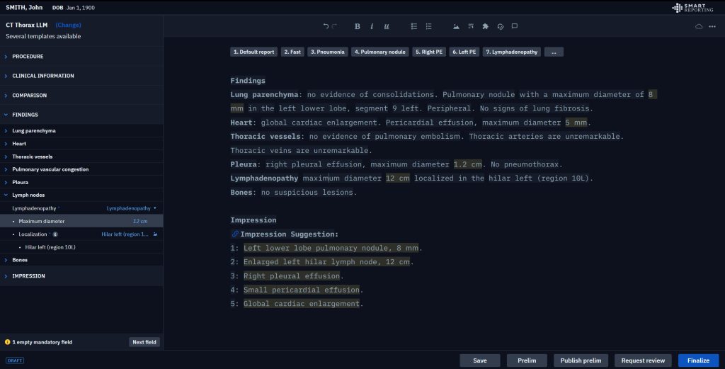This screenshot has width=725, height=369.
Task: Open the Lymphadenopathy dropdown selector
Action: pyautogui.click(x=132, y=208)
